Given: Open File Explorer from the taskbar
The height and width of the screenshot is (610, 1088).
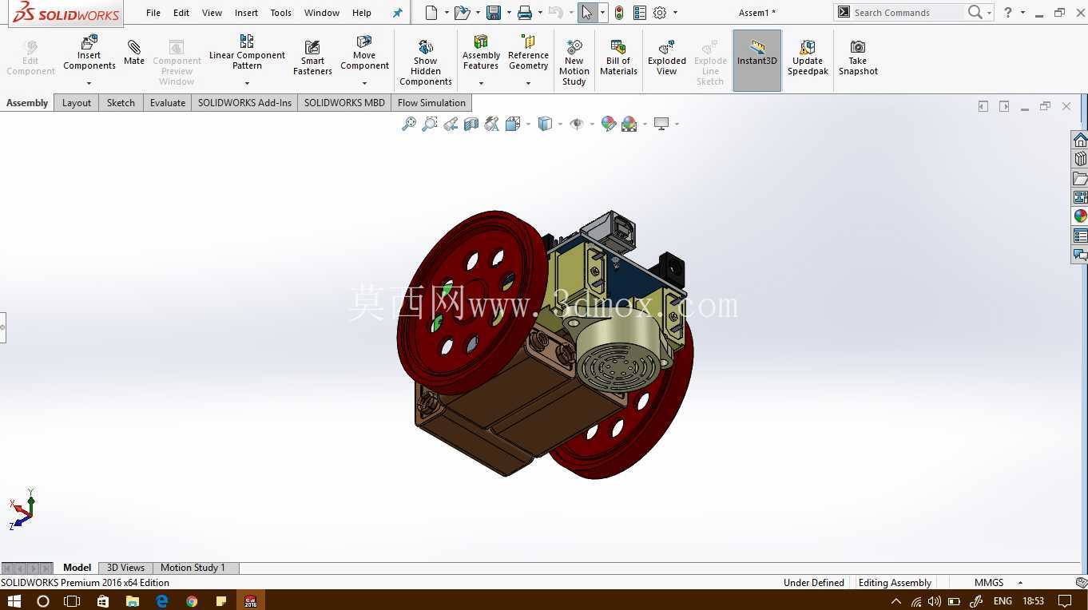Looking at the screenshot, I should point(132,600).
